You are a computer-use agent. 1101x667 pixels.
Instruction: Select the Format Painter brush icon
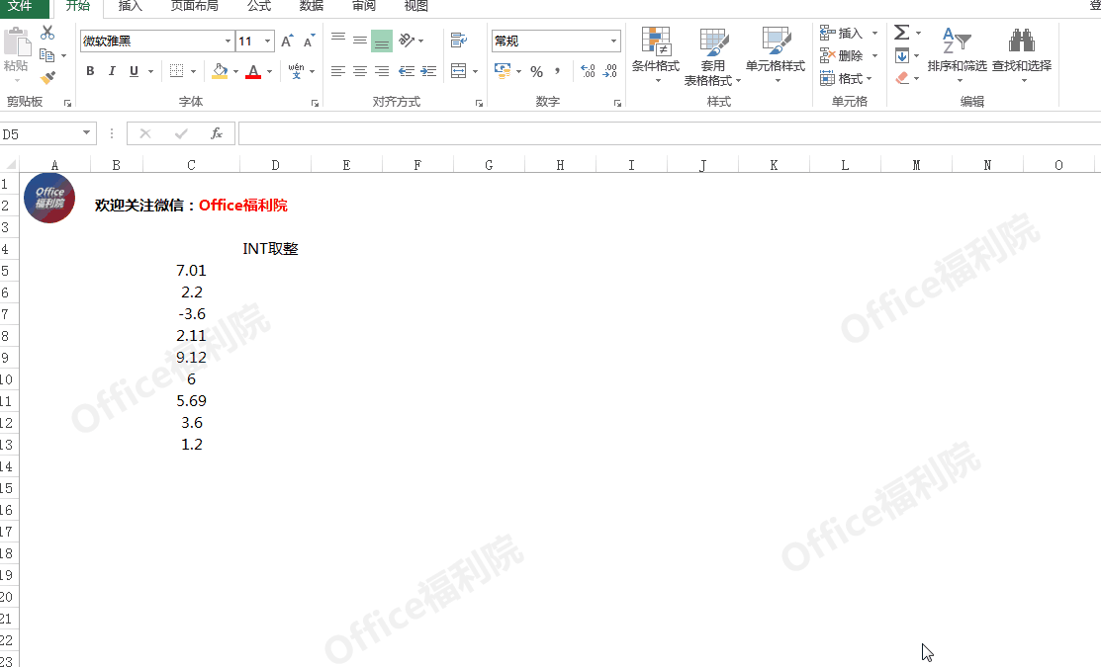click(x=47, y=77)
